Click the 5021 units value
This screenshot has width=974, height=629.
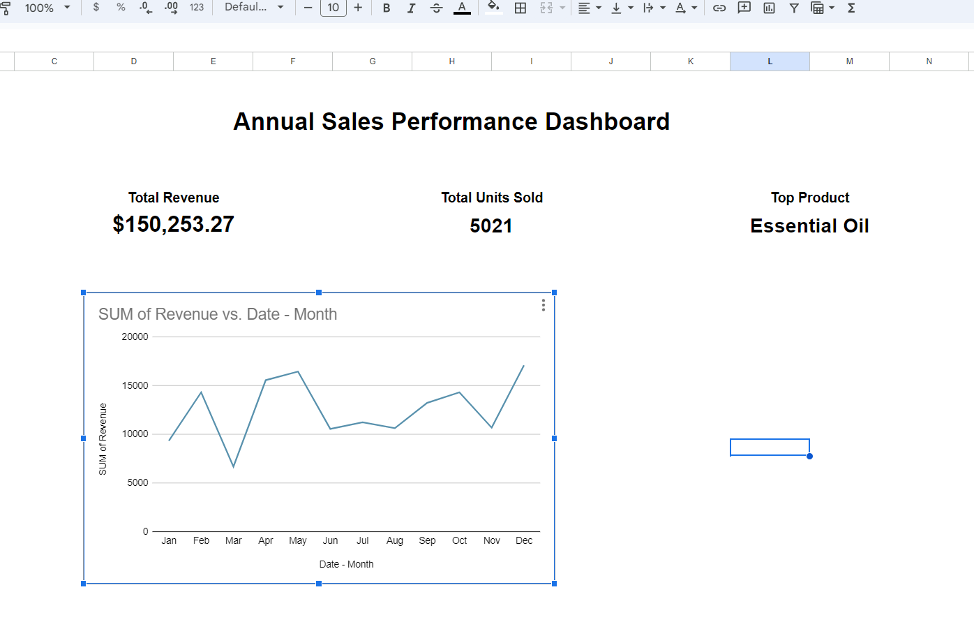[x=491, y=225]
